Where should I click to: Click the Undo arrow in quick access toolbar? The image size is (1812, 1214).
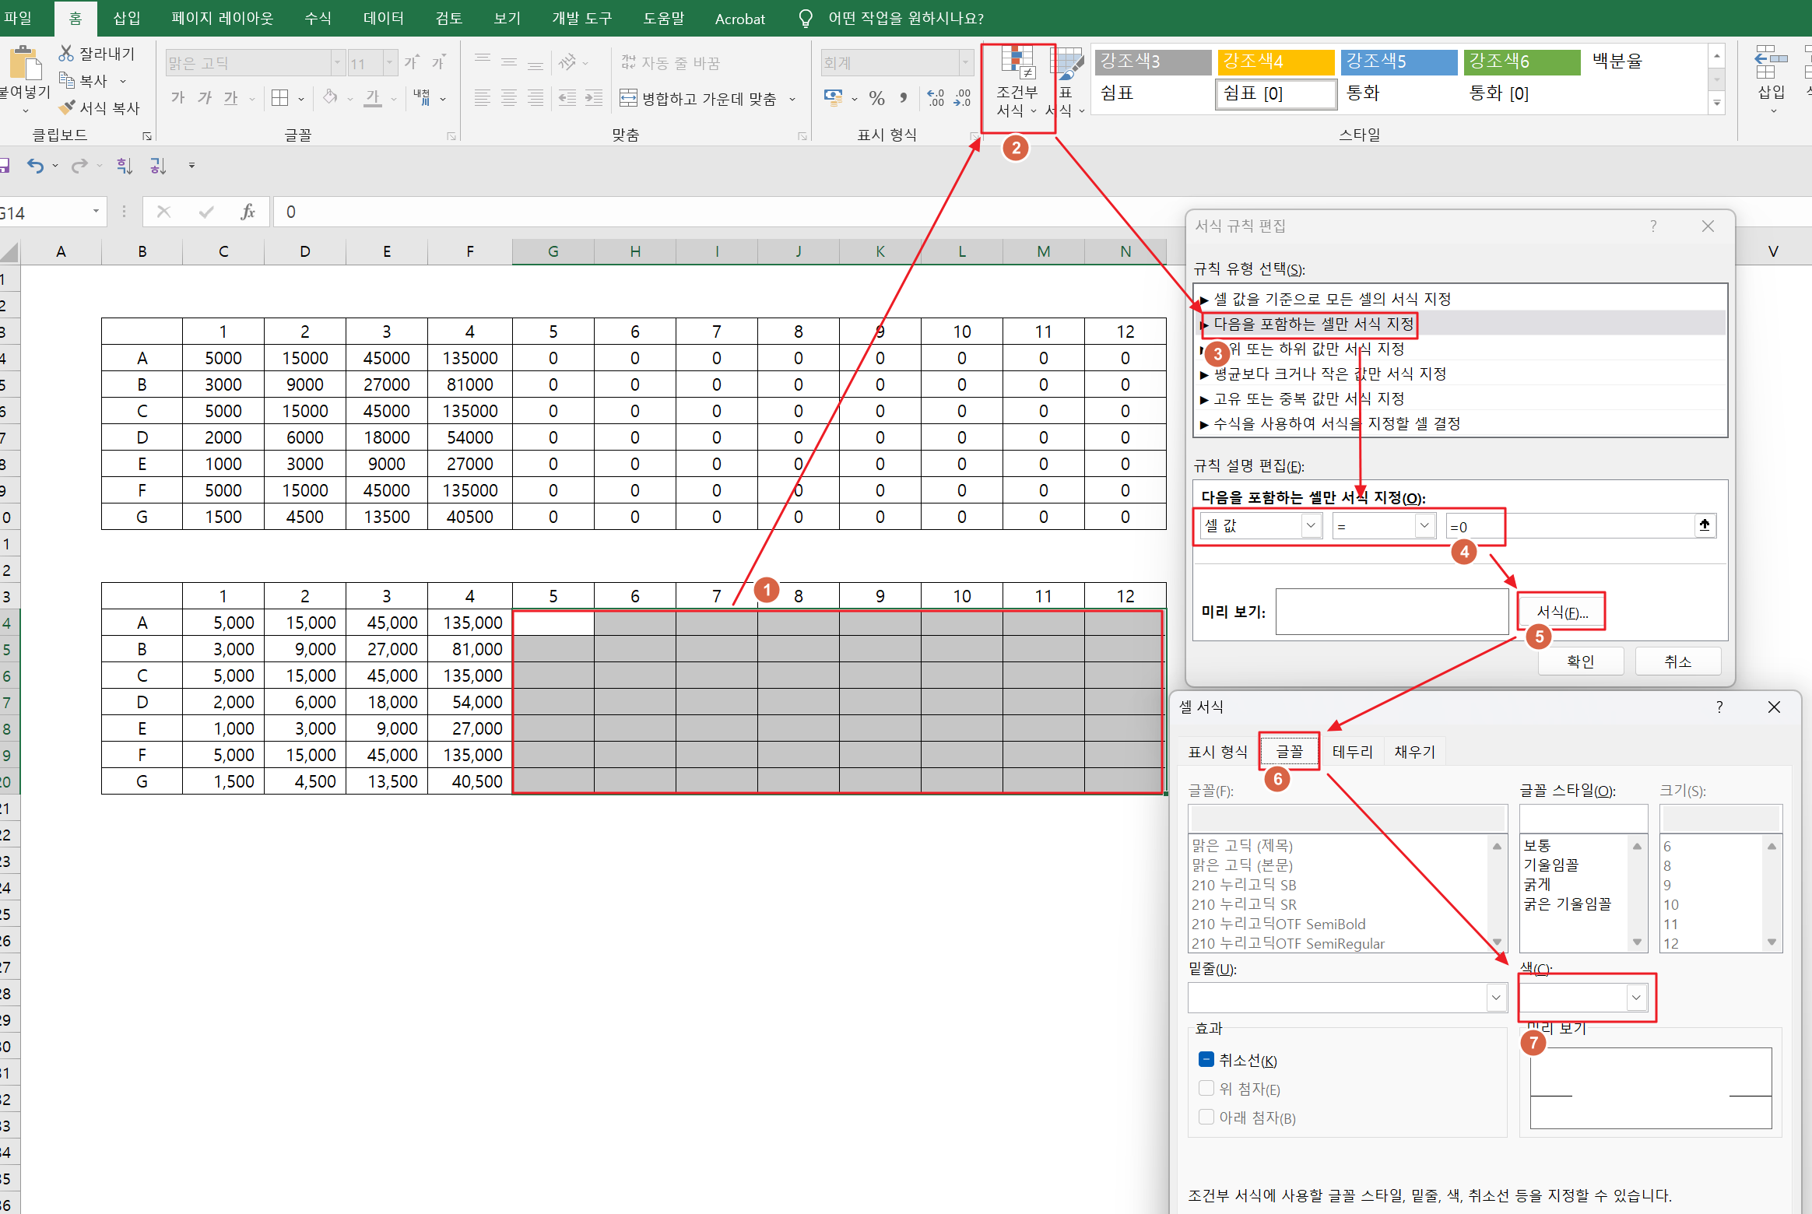coord(35,166)
